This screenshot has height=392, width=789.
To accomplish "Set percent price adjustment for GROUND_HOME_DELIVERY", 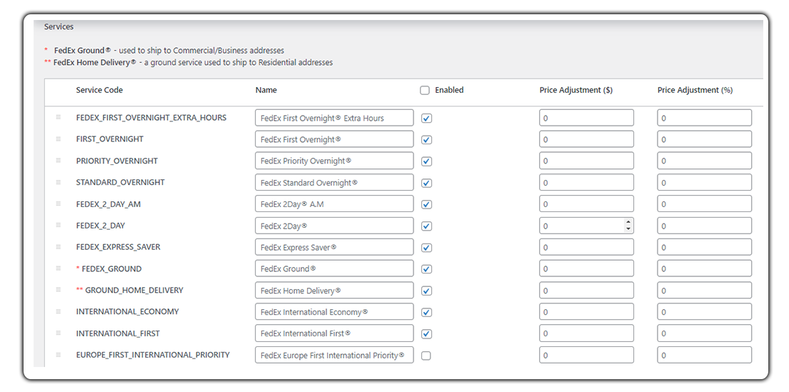I will tap(705, 291).
